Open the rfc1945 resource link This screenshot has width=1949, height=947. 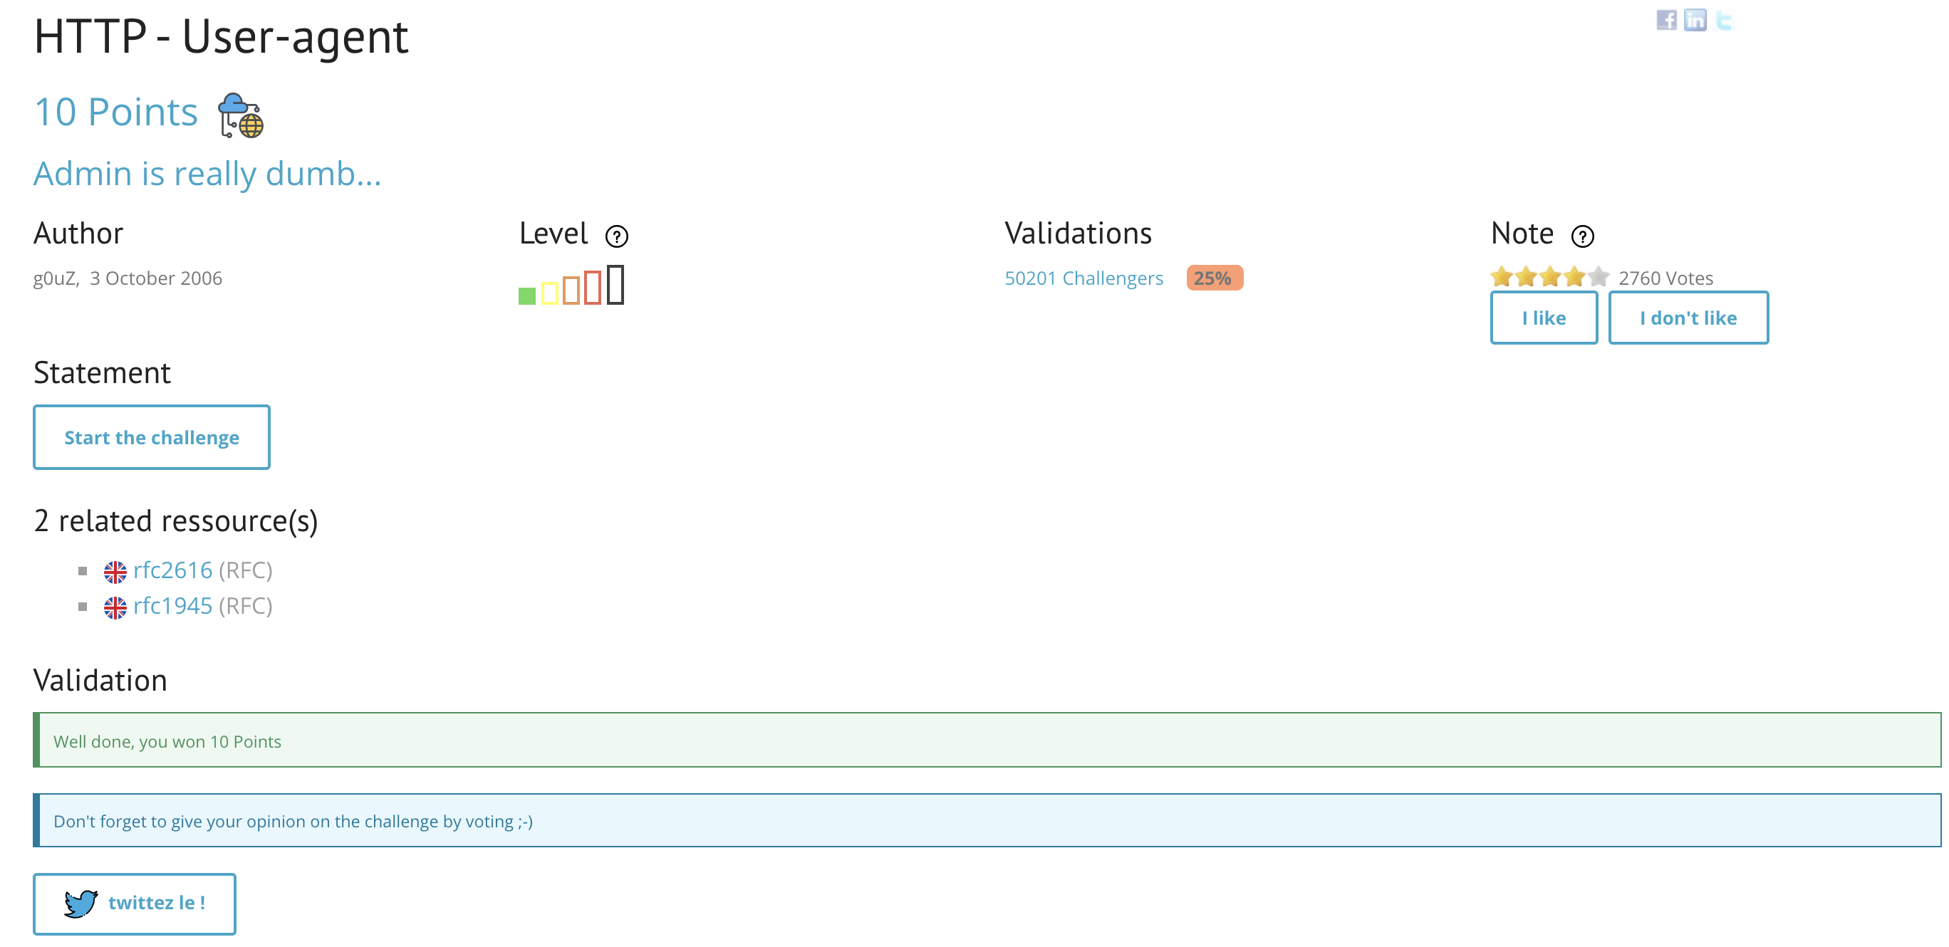click(x=172, y=606)
